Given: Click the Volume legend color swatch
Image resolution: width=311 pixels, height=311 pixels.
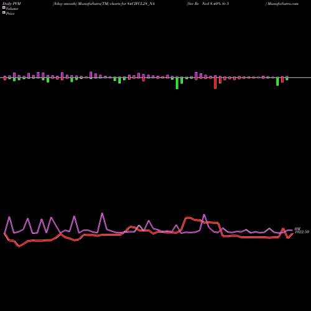Looking at the screenshot, I should coord(4,8).
